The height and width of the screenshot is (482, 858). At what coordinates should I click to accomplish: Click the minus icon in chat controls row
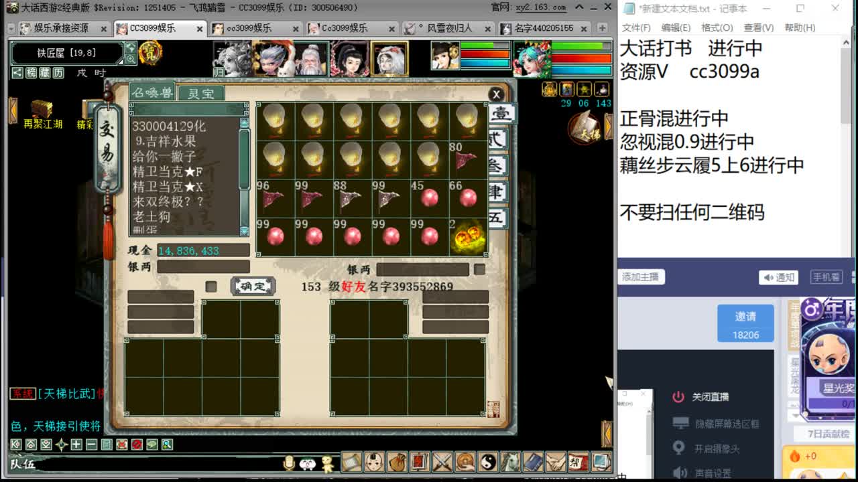point(92,445)
